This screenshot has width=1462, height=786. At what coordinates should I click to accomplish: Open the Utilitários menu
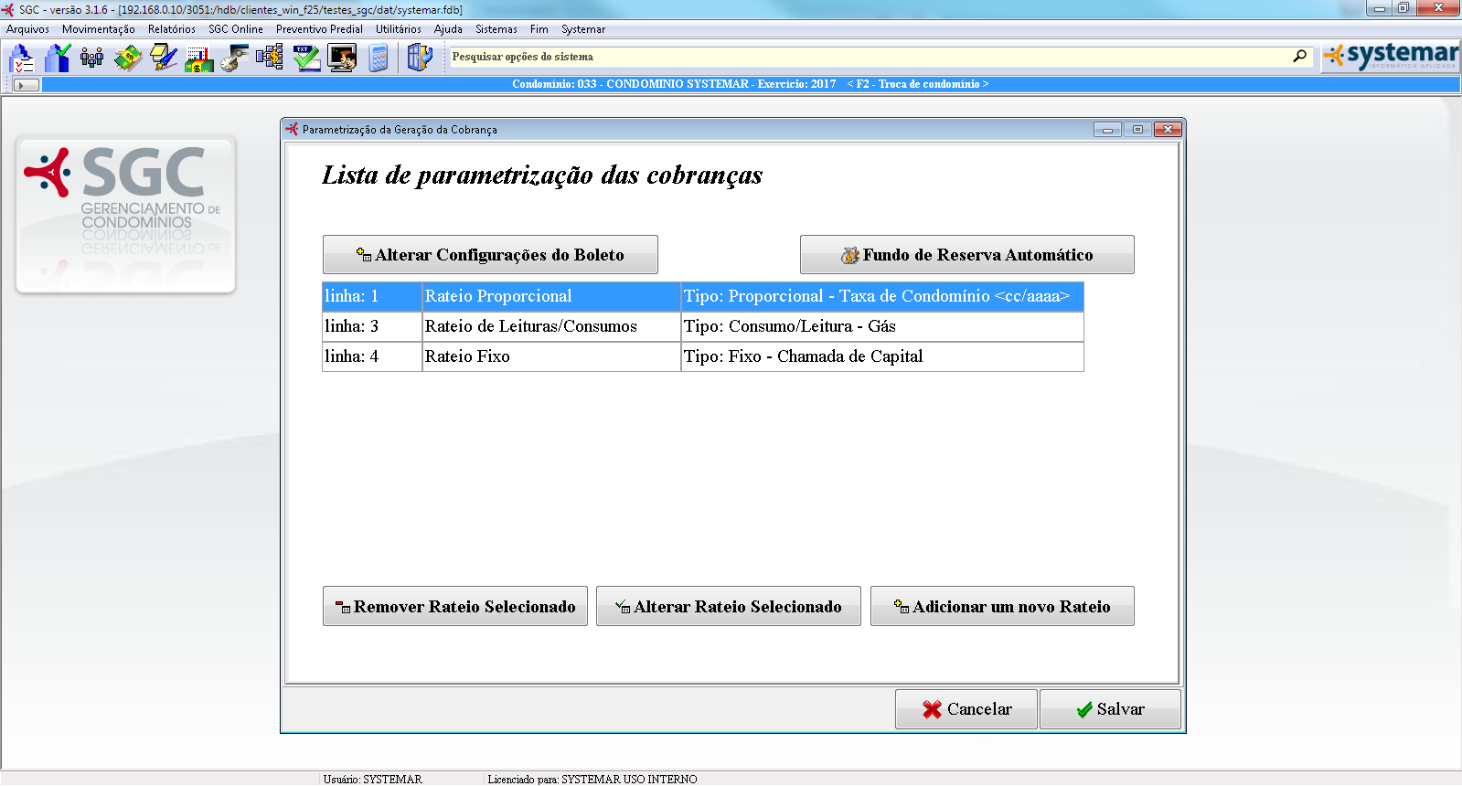[x=398, y=29]
